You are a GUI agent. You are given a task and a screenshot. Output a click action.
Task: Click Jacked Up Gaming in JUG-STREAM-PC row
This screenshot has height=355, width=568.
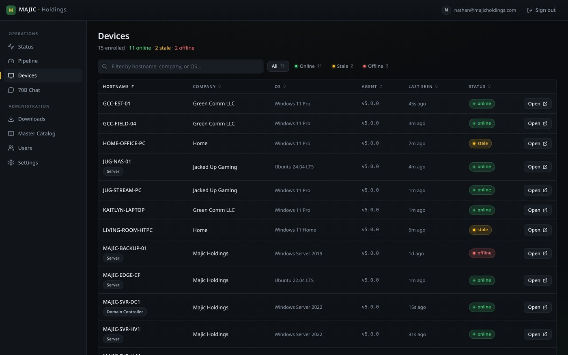click(215, 190)
